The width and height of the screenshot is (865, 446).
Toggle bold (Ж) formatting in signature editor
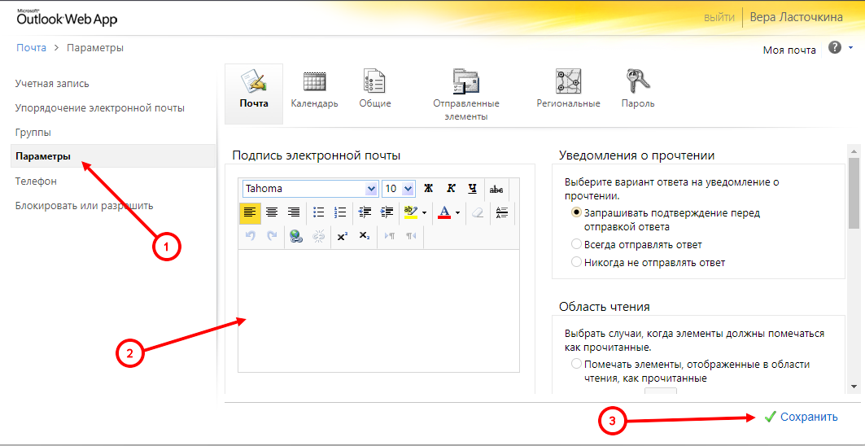click(428, 189)
